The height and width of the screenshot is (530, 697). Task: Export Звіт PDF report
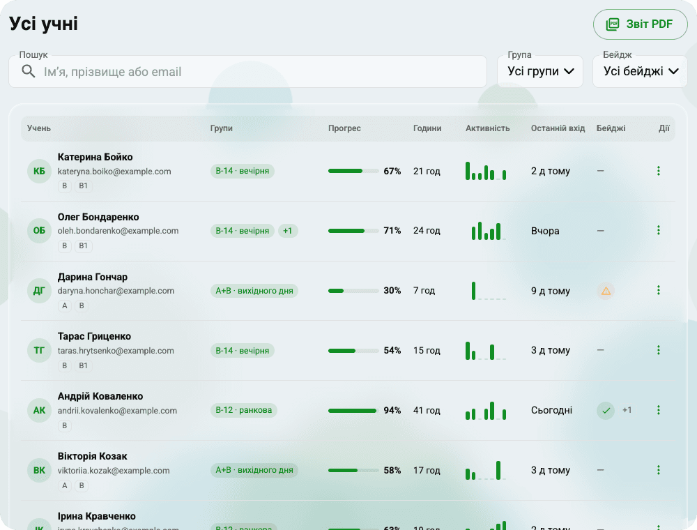pyautogui.click(x=640, y=24)
